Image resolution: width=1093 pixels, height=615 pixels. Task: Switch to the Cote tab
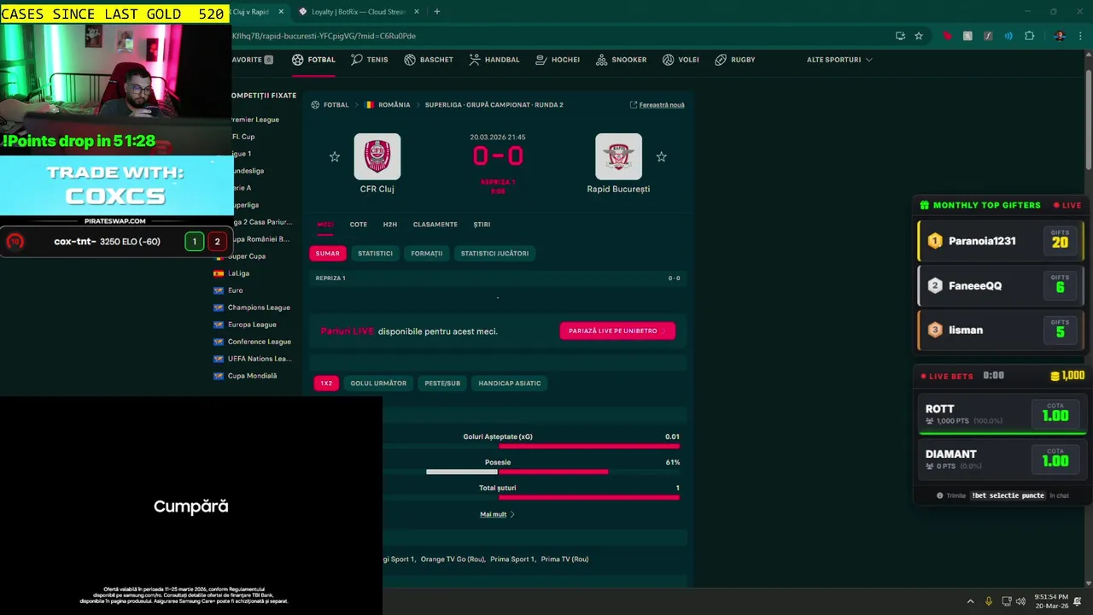358,225
